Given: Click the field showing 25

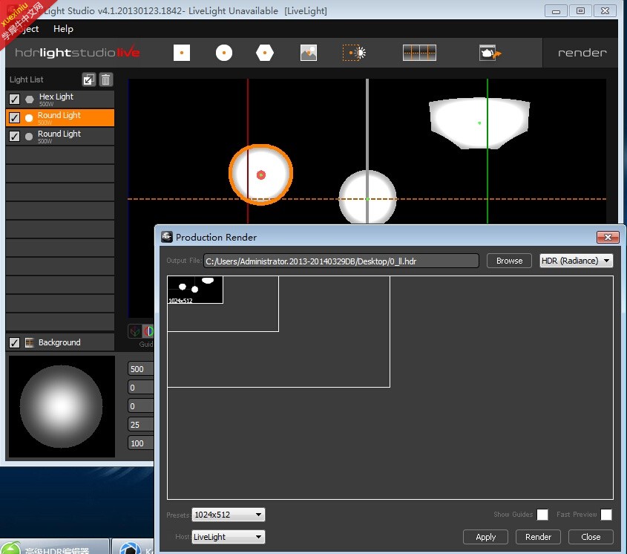Looking at the screenshot, I should point(141,424).
